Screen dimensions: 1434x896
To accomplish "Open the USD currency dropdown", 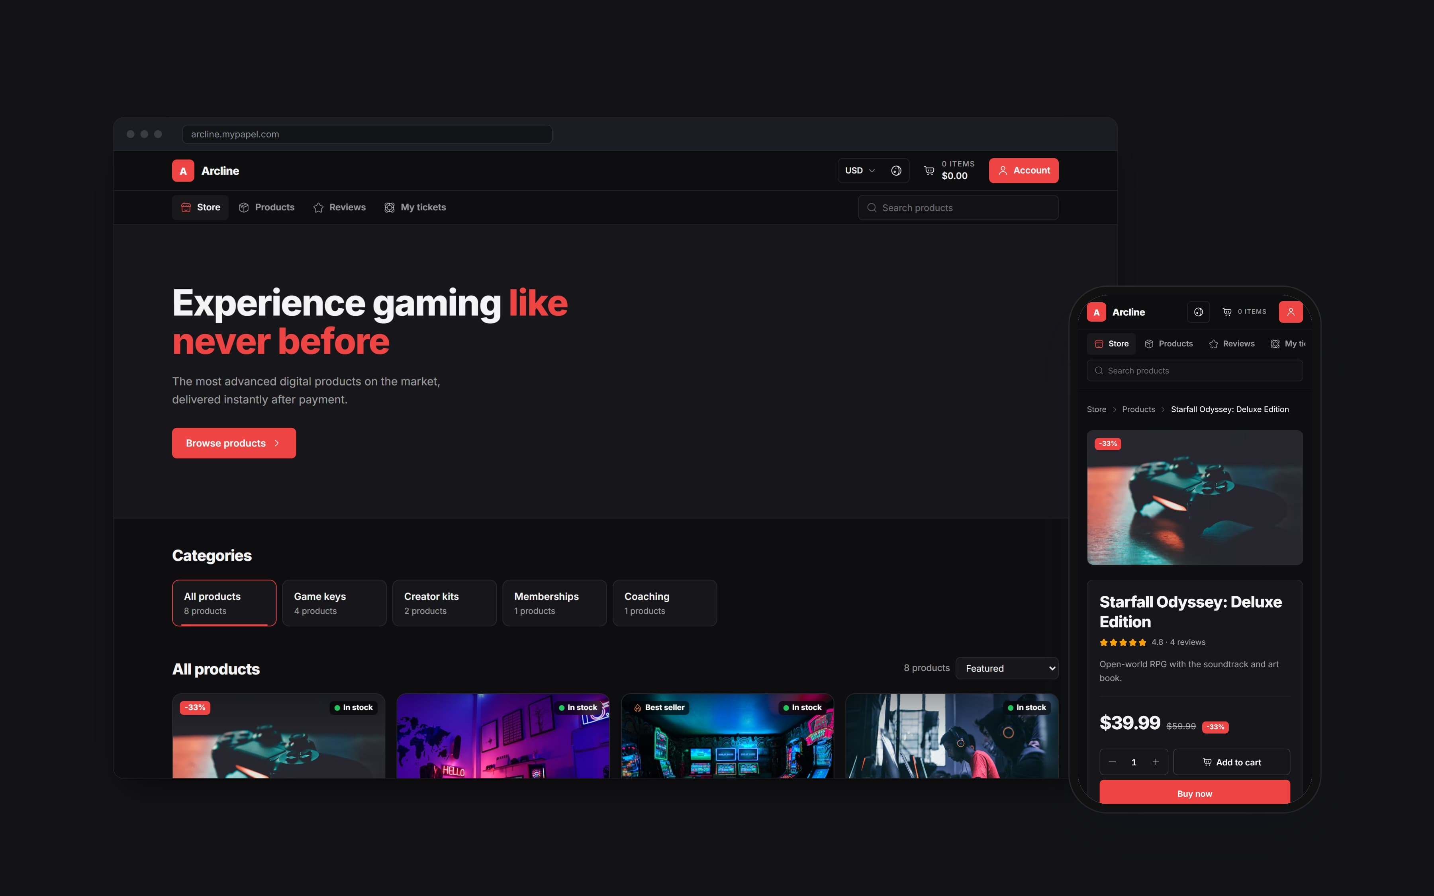I will click(x=860, y=171).
